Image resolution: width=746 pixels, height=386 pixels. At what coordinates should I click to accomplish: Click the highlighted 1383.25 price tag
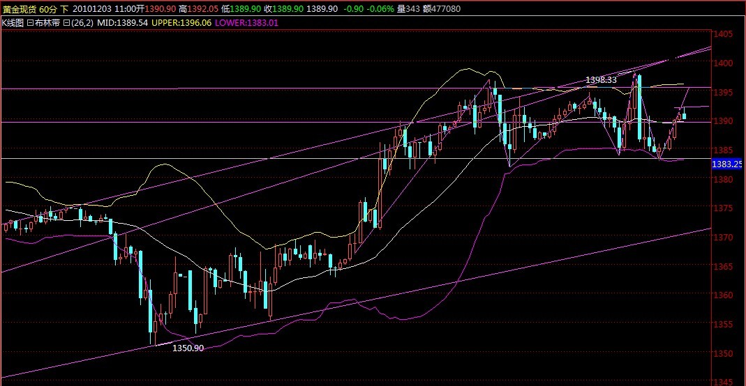(726, 164)
